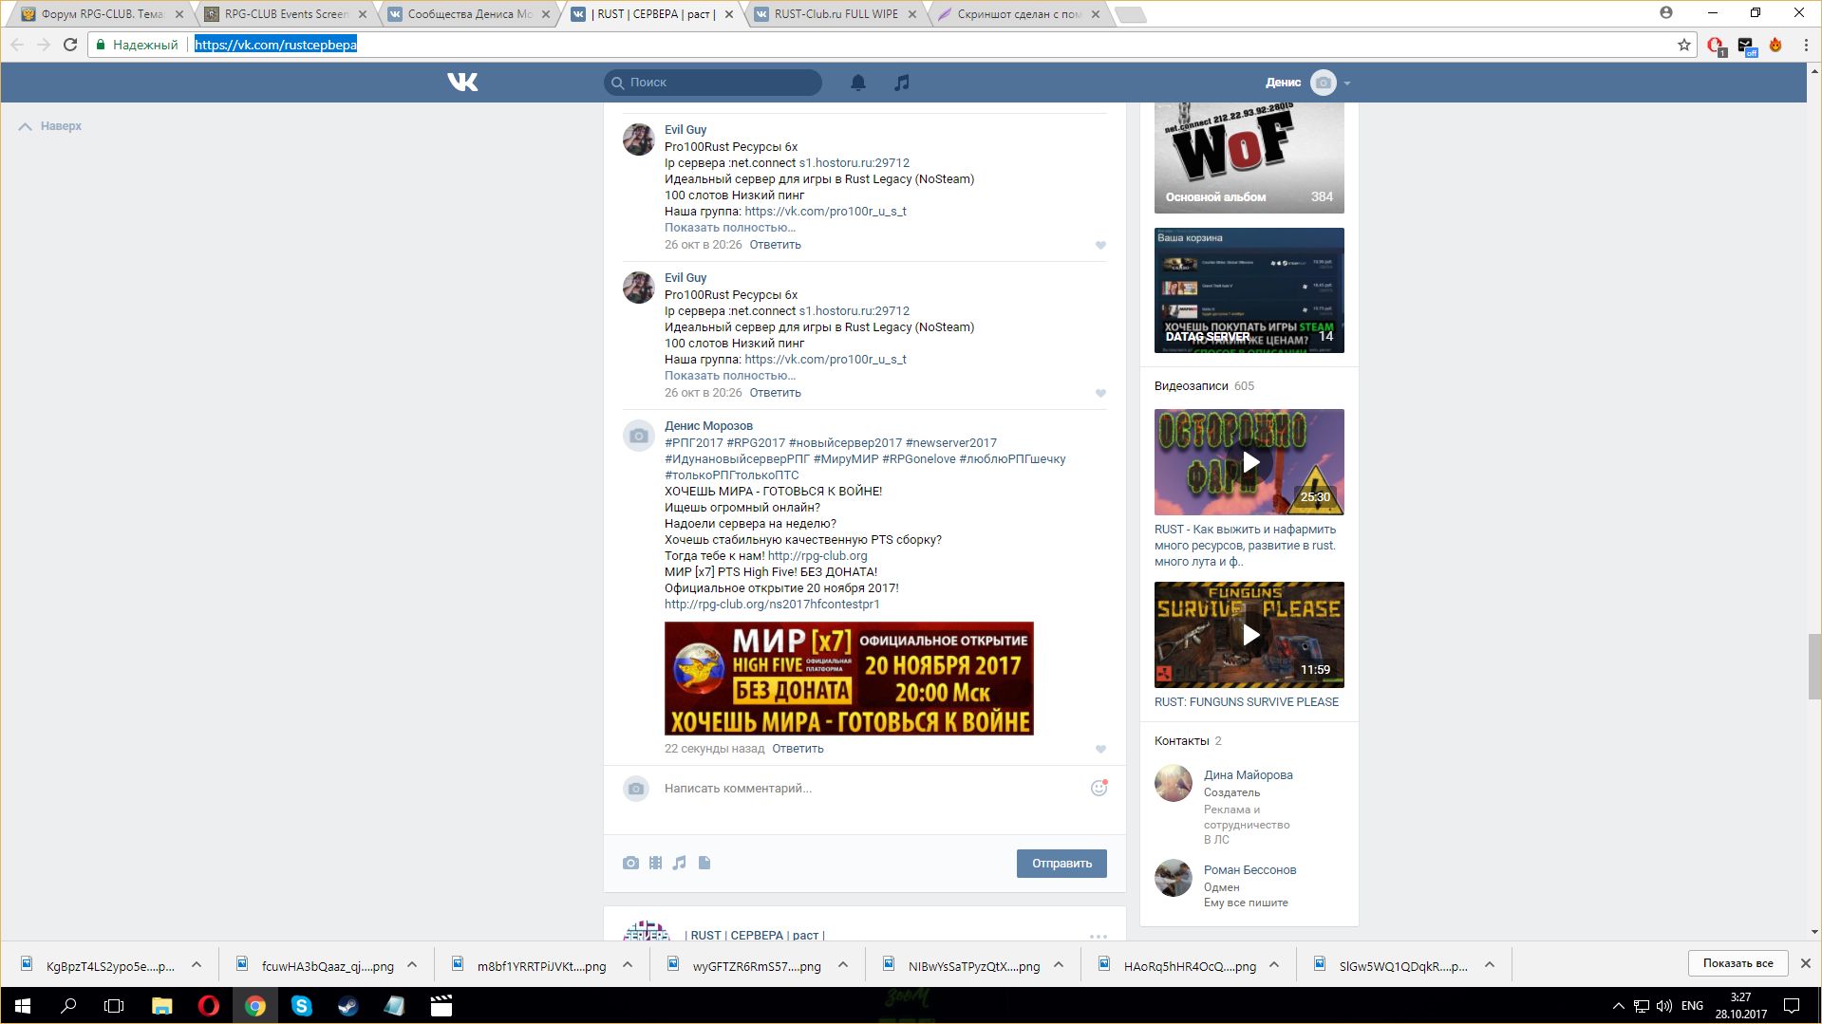1822x1024 pixels.
Task: Open emoji picker in comment box
Action: coord(1099,788)
